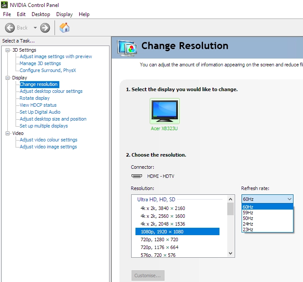Click the Customise... button
Screen dimensions: 303x282
148,275
